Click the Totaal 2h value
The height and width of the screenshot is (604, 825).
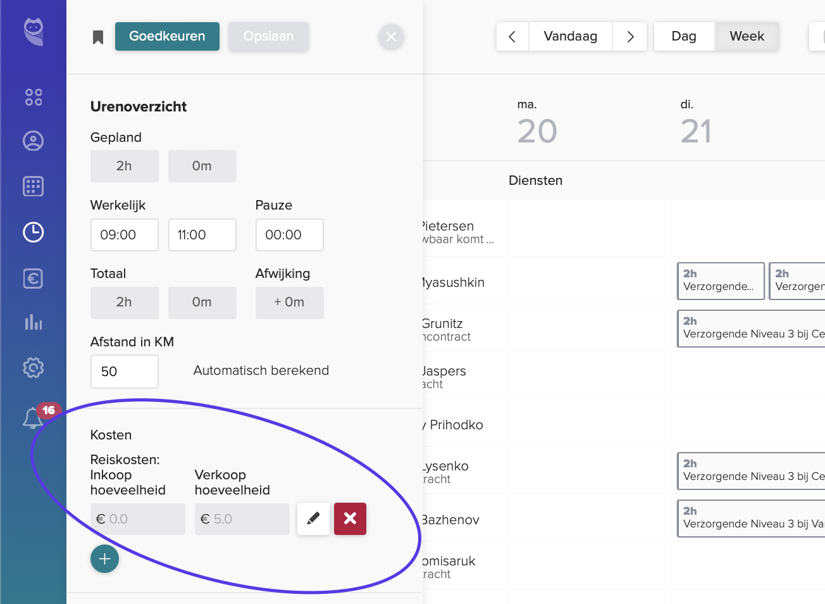pyautogui.click(x=125, y=303)
